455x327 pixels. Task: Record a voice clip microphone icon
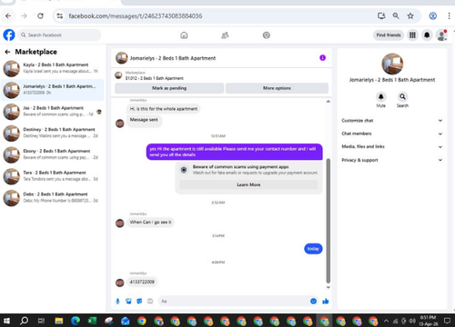pos(117,301)
